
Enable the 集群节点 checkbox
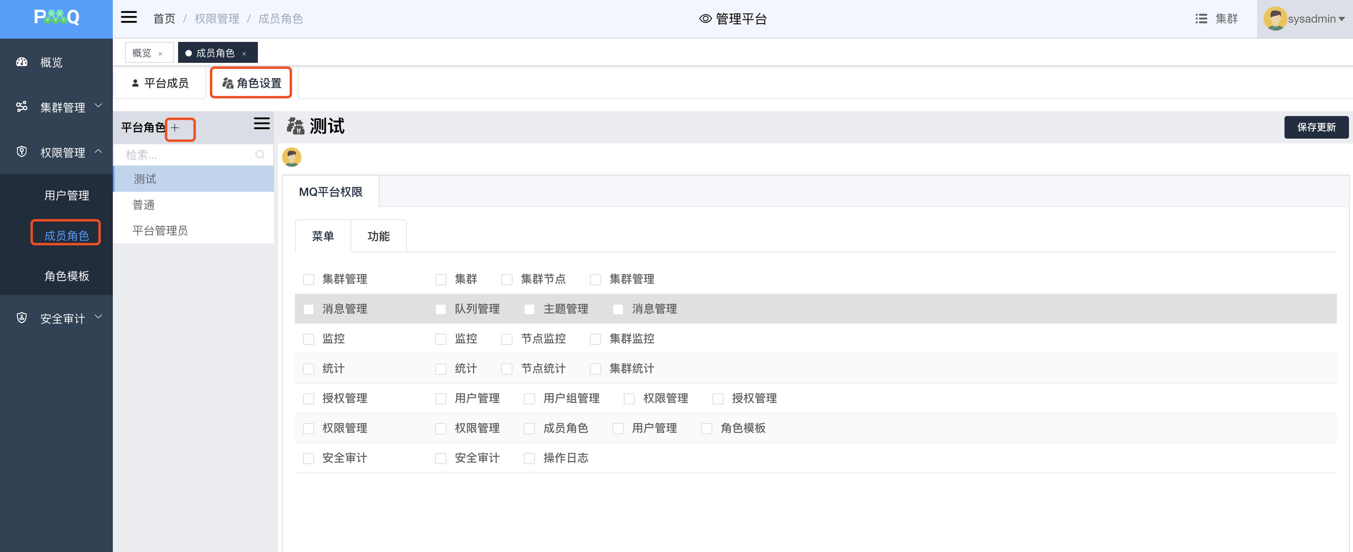507,279
